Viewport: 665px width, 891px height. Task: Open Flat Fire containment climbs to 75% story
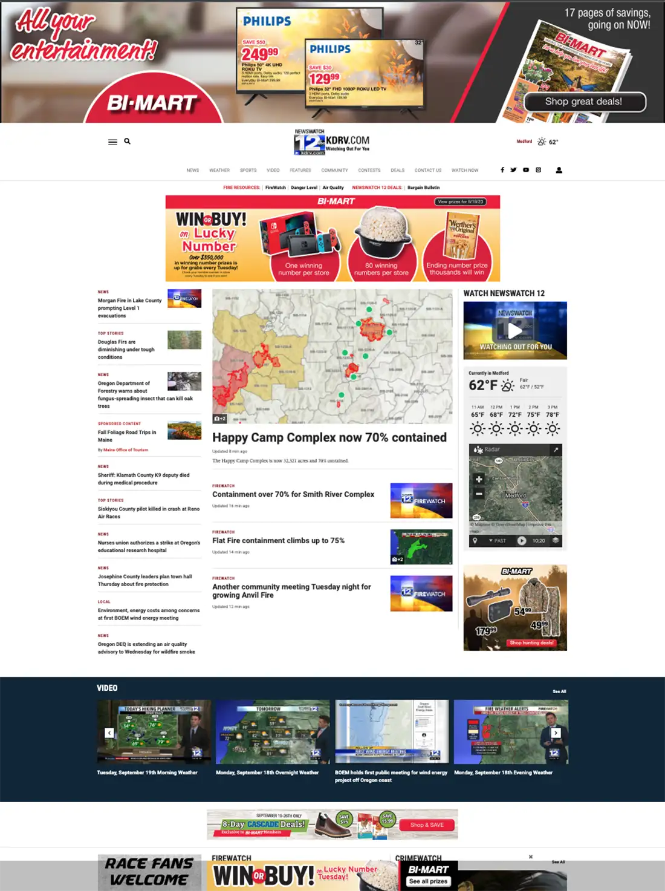point(278,541)
